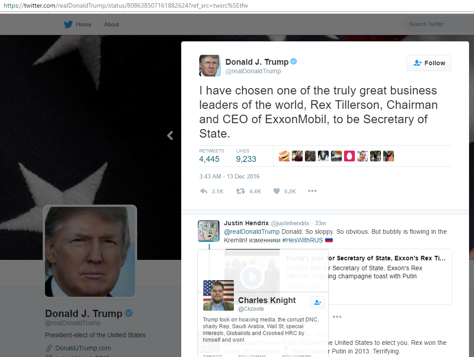Visit the DonaldJTrump.com link
Viewport: 474px width, 357px height.
point(83,348)
